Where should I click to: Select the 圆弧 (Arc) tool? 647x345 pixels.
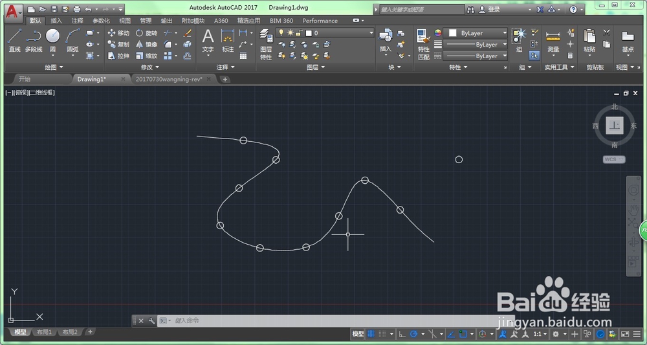(72, 40)
